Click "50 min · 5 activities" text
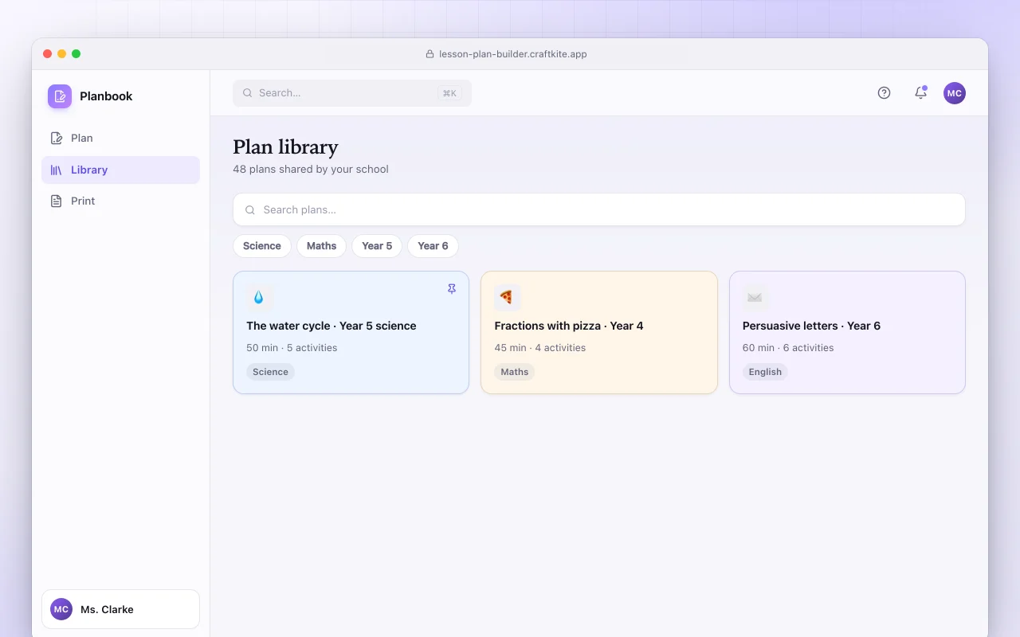This screenshot has height=637, width=1020. pos(292,348)
